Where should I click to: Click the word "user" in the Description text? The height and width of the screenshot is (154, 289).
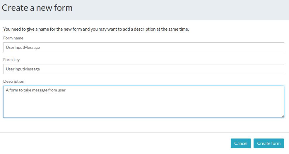62,90
